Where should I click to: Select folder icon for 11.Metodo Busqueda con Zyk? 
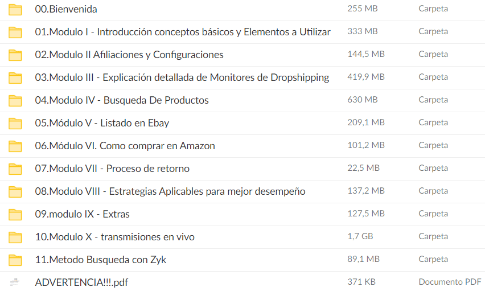coord(15,260)
